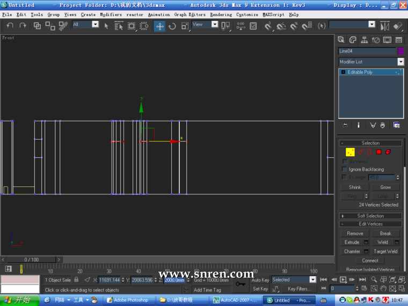Image resolution: width=408 pixels, height=306 pixels.
Task: Toggle Show End Result button
Action: click(x=359, y=126)
